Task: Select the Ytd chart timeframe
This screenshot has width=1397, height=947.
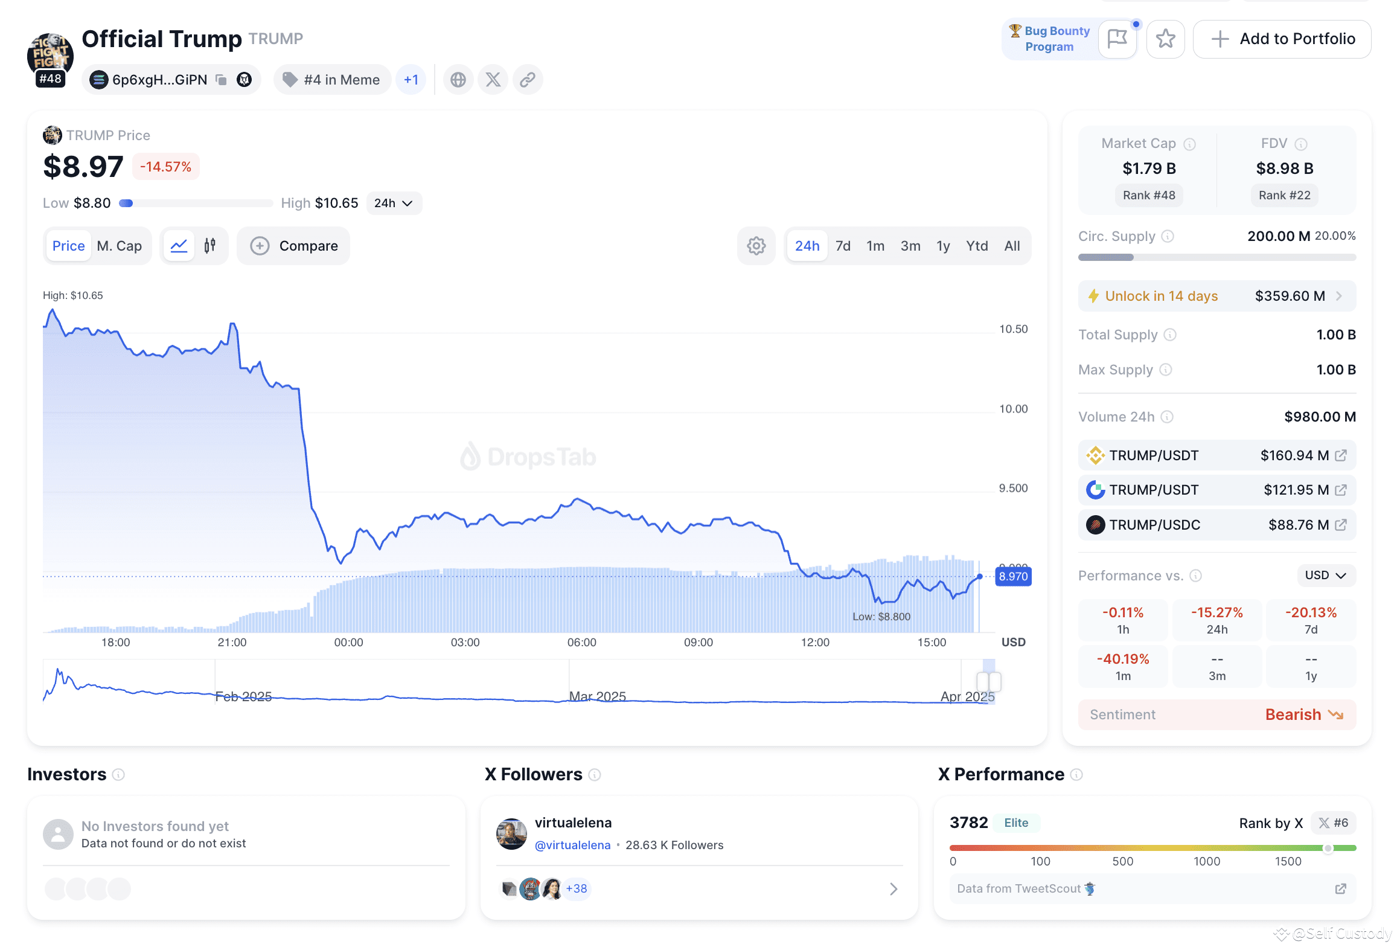Action: coord(977,246)
